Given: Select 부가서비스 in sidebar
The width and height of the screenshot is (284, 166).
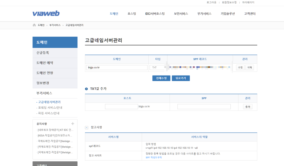Looking at the screenshot, I should 55,93.
